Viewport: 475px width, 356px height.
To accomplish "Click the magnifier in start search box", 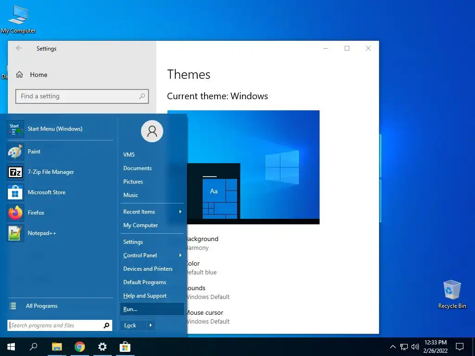I will click(x=106, y=325).
